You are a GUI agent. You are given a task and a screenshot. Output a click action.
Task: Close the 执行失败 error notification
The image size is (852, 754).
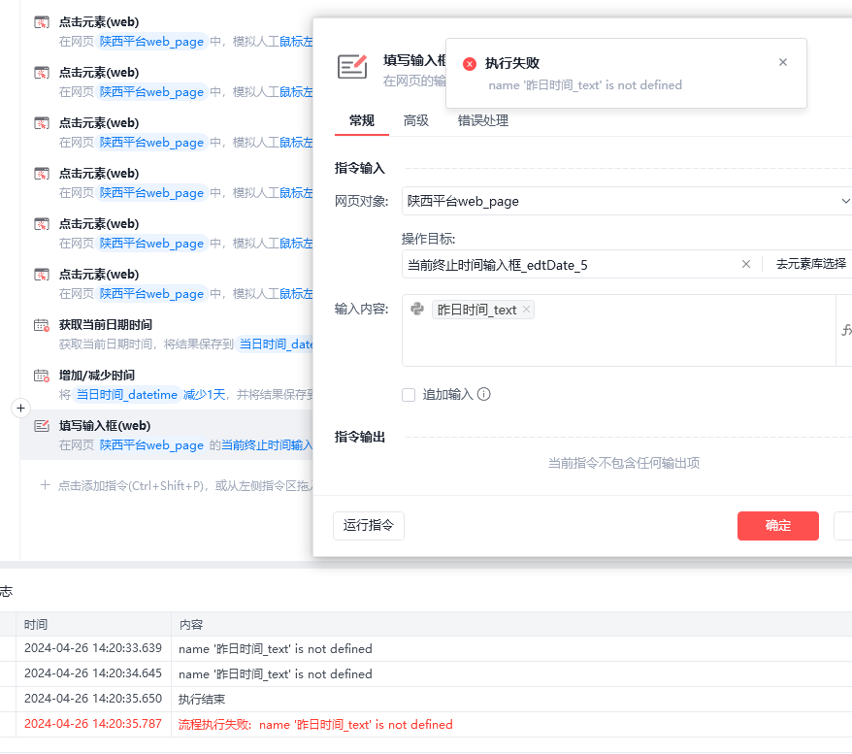[782, 62]
